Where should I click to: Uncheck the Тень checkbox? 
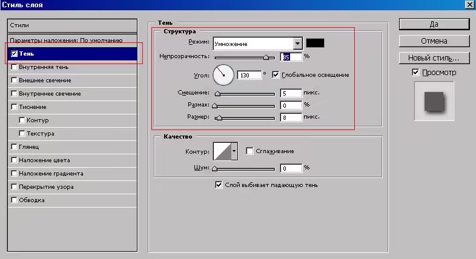pyautogui.click(x=14, y=54)
